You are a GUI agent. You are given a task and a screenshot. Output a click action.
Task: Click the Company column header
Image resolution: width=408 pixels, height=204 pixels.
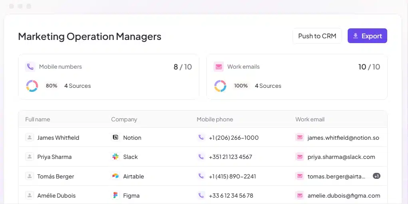click(124, 119)
